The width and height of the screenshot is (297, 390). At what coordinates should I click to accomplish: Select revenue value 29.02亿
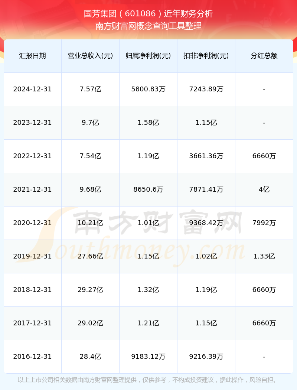(x=91, y=324)
